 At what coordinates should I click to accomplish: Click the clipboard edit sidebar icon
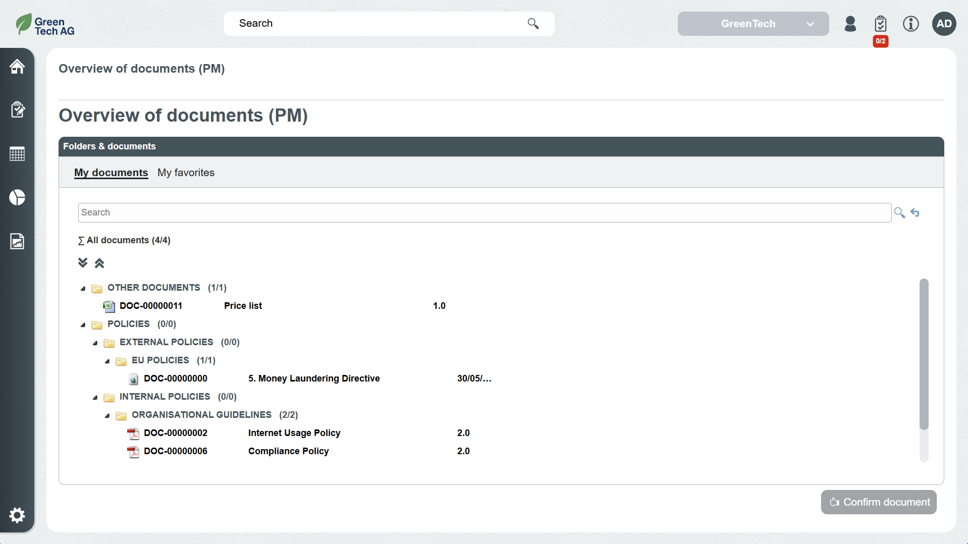[x=17, y=110]
